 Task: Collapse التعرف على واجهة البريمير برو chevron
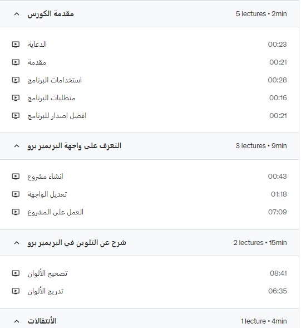[x=17, y=146]
